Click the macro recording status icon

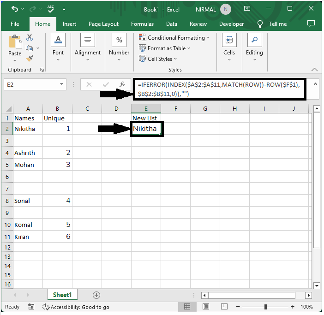(x=31, y=307)
